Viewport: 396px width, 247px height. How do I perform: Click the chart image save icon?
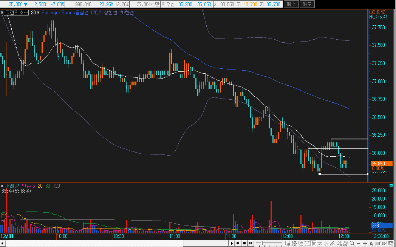[345, 243]
